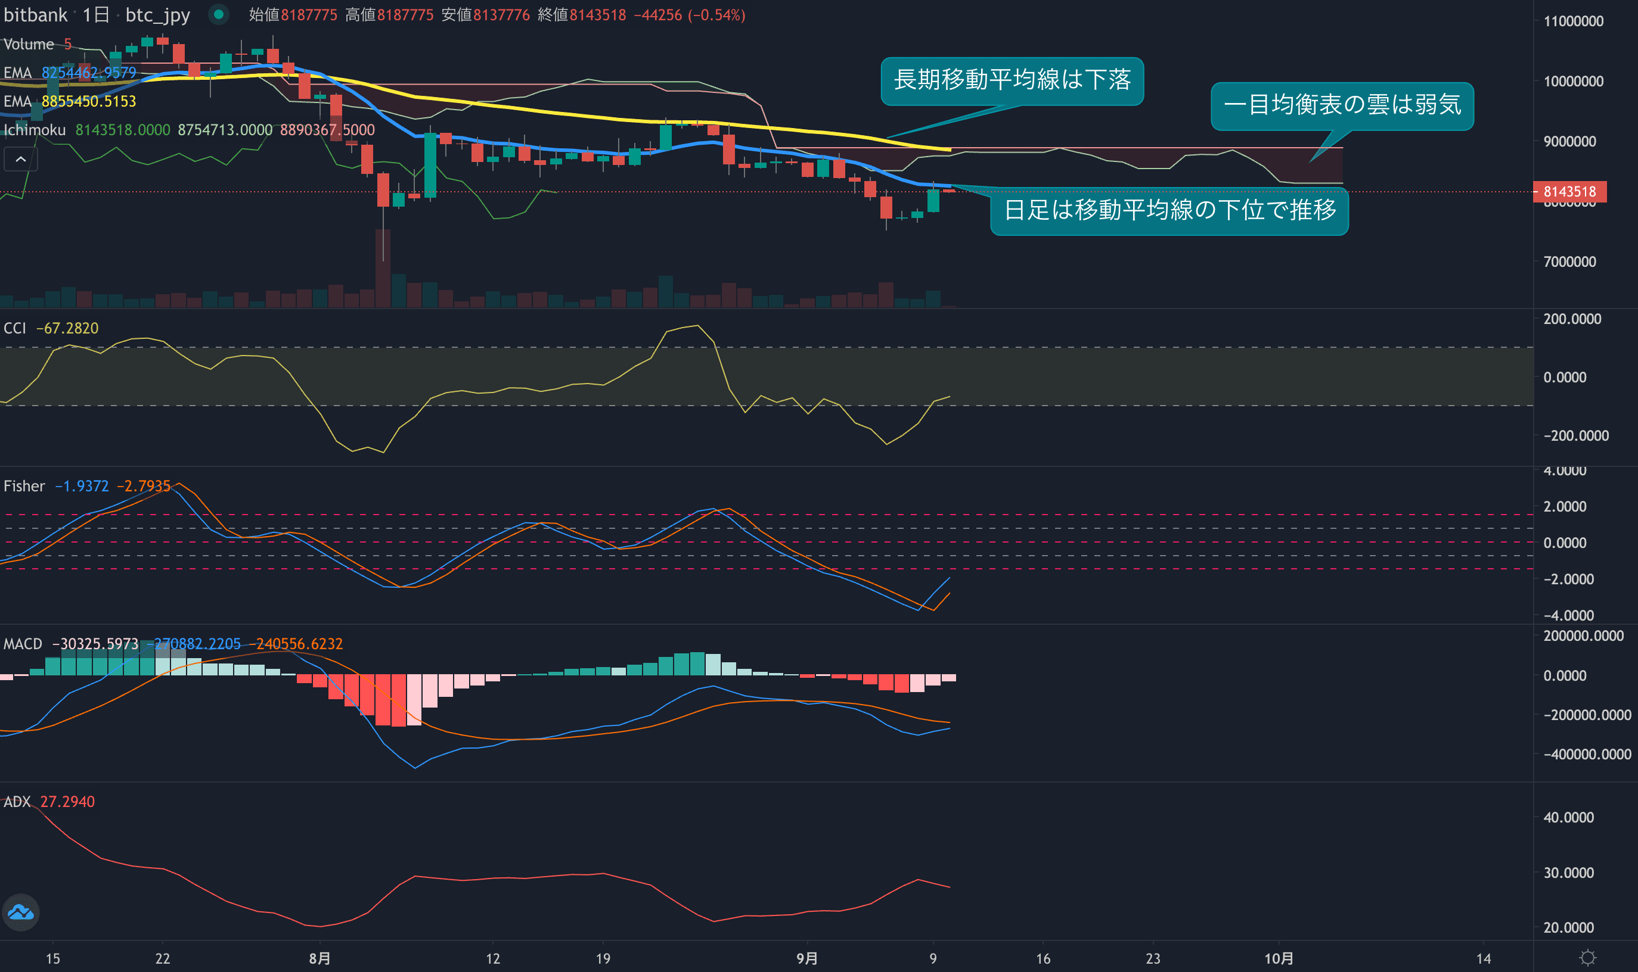Select the 長期移動平均線は下落 callout annotation
Viewport: 1638px width, 972px height.
tap(1012, 80)
